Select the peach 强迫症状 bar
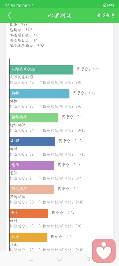The width and height of the screenshot is (119, 266). pyautogui.click(x=32, y=189)
